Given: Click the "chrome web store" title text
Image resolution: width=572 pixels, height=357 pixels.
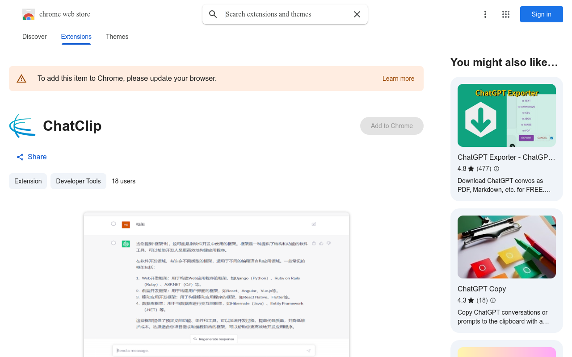Looking at the screenshot, I should (x=65, y=14).
